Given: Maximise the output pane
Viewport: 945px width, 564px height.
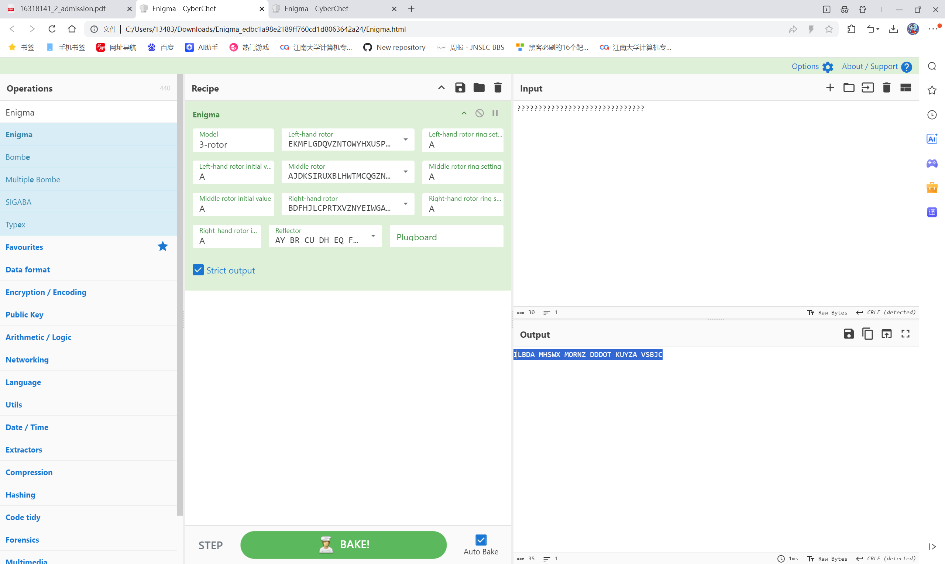Looking at the screenshot, I should [906, 334].
